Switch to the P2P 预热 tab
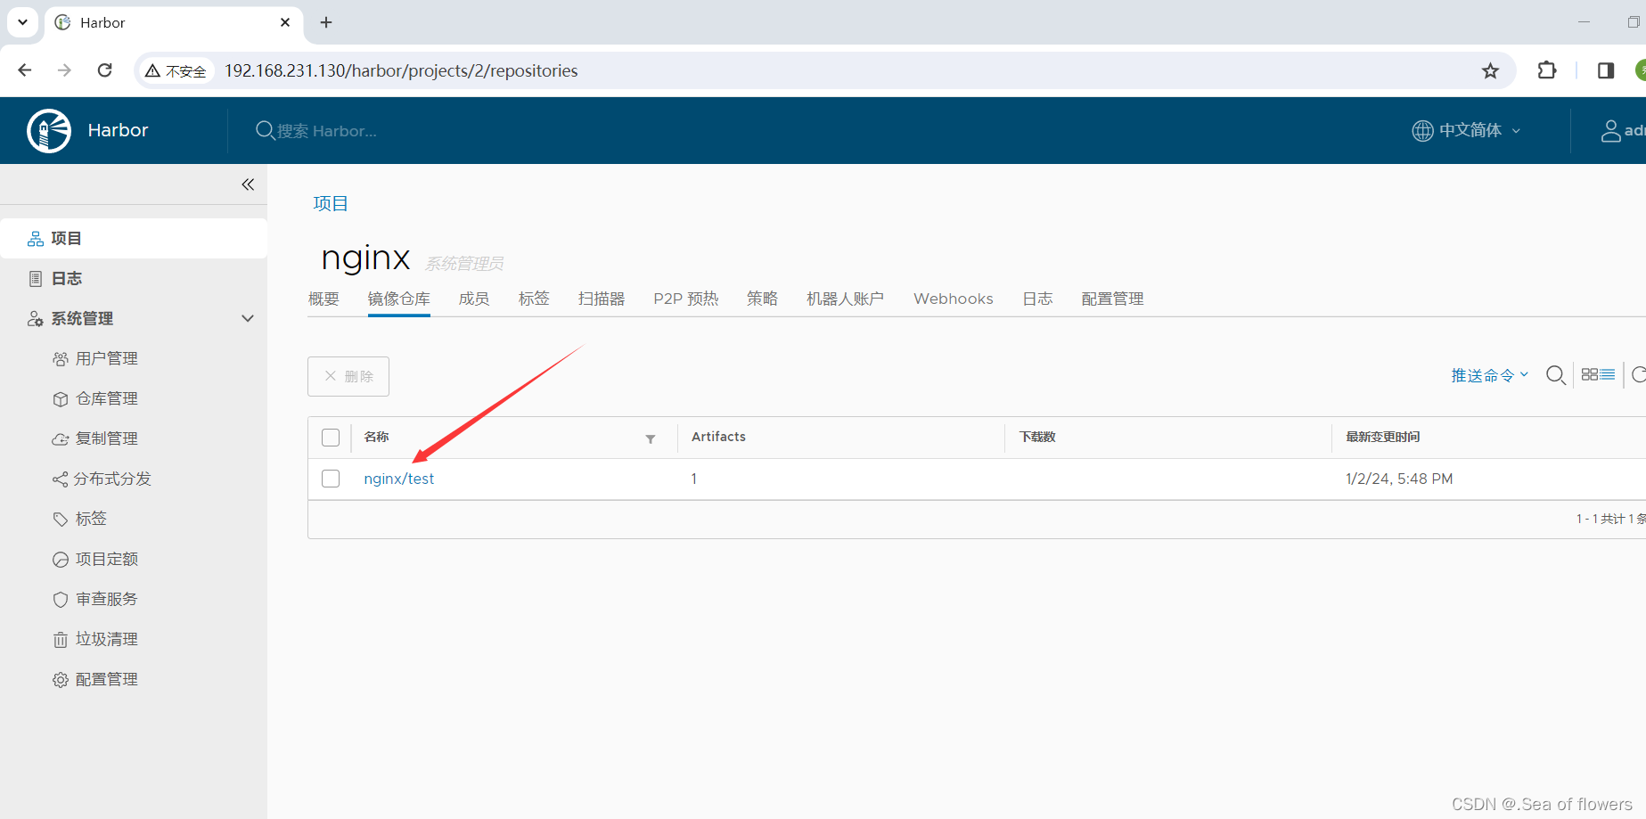The image size is (1646, 819). tap(686, 299)
